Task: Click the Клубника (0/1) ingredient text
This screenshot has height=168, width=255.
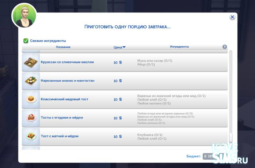Action: click(150, 135)
